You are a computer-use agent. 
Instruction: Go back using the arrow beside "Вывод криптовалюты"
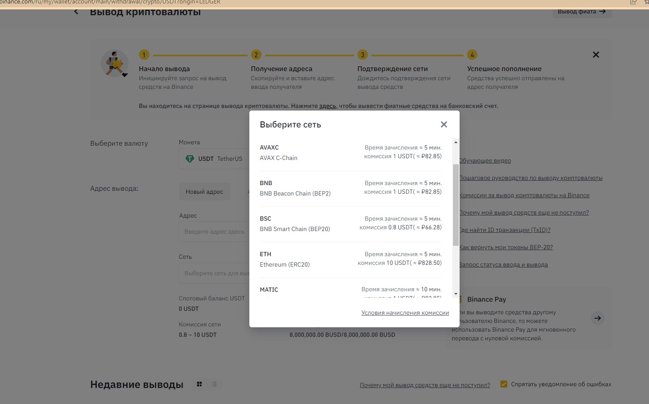[76, 12]
